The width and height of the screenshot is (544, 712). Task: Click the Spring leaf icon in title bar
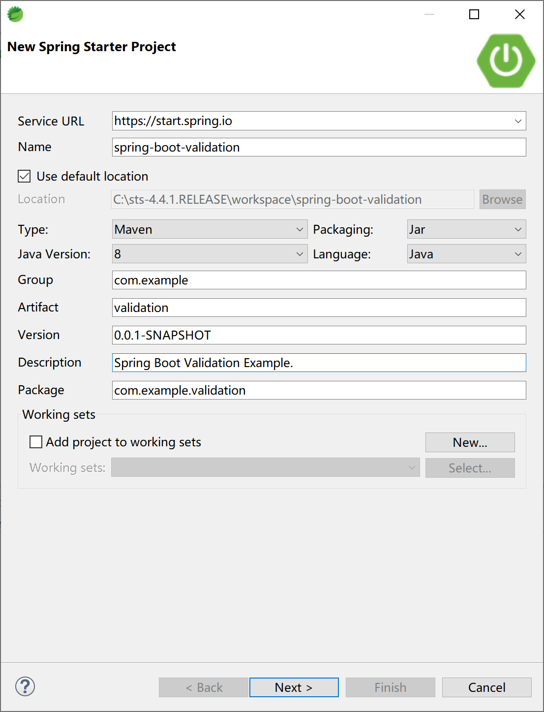15,14
